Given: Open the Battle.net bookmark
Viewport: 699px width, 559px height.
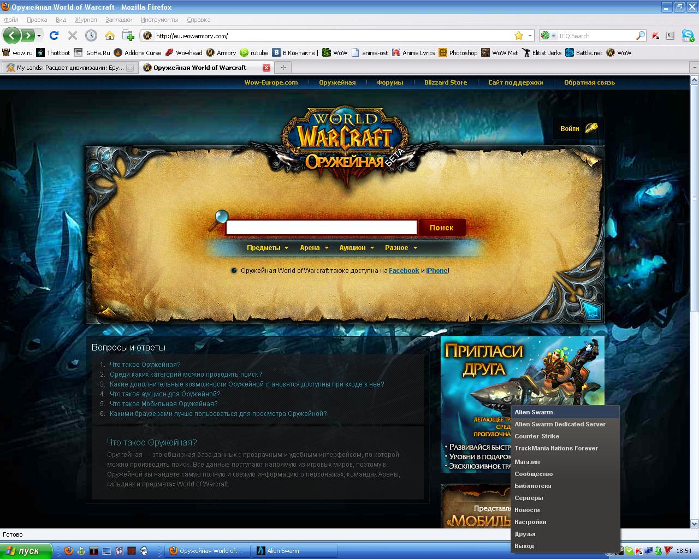Looking at the screenshot, I should pyautogui.click(x=584, y=53).
